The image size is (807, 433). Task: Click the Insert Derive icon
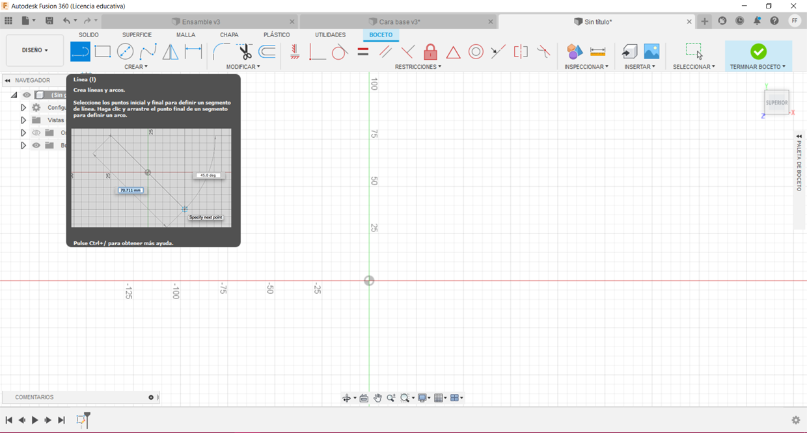pyautogui.click(x=629, y=51)
